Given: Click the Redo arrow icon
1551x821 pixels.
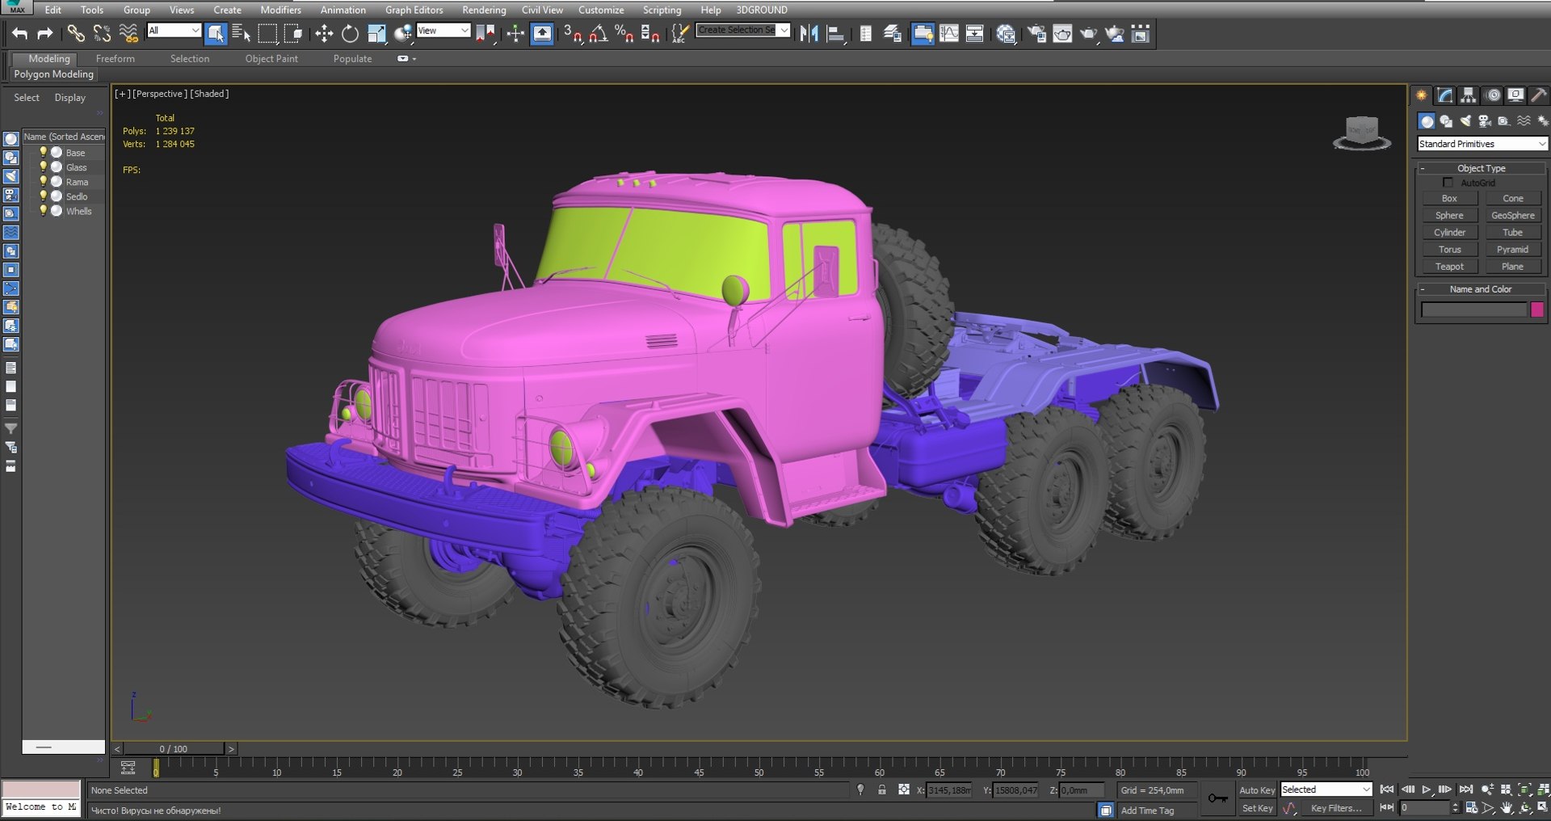Looking at the screenshot, I should pyautogui.click(x=45, y=33).
